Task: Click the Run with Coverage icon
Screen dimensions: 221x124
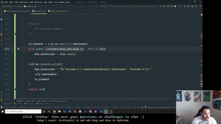Action: (172, 6)
